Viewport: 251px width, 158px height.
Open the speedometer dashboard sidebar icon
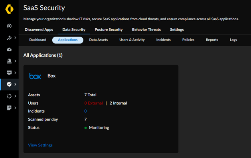pyautogui.click(x=9, y=49)
